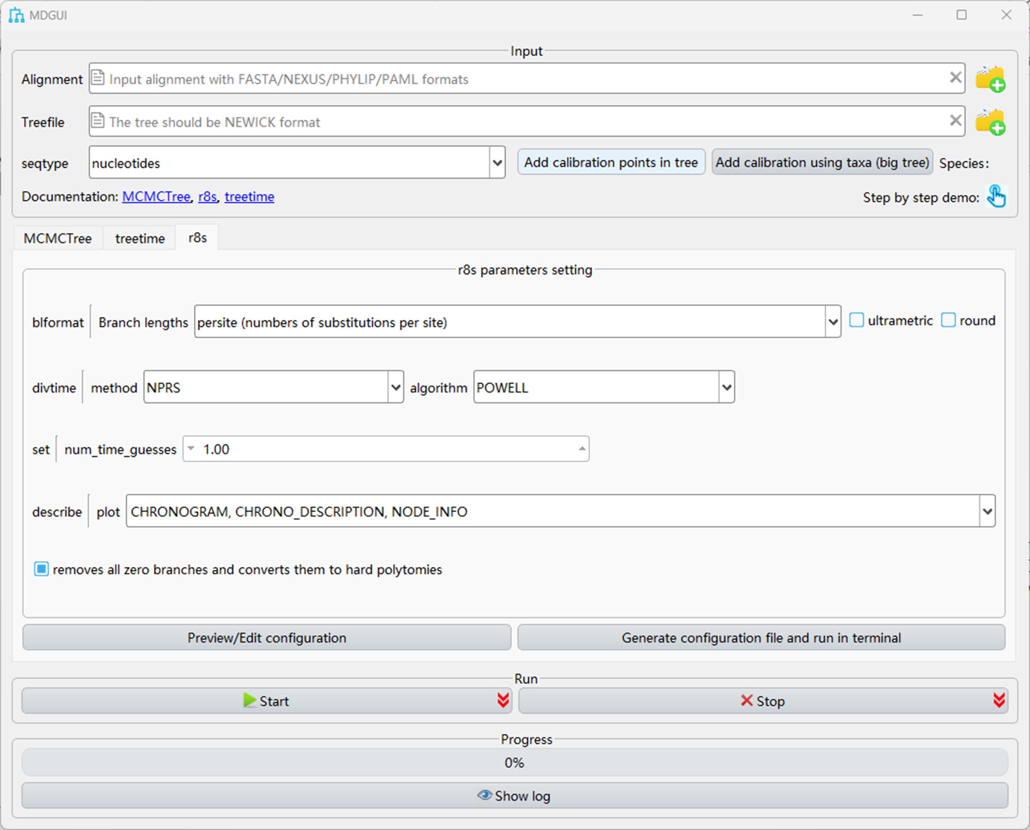Image resolution: width=1030 pixels, height=830 pixels.
Task: Clear the Alignment input field
Action: 955,77
